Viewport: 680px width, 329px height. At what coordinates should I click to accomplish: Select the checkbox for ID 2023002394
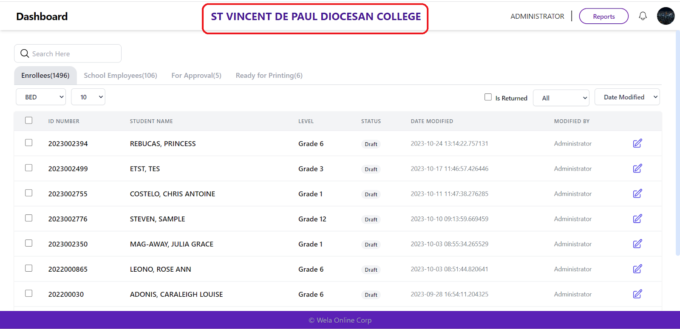(x=28, y=143)
